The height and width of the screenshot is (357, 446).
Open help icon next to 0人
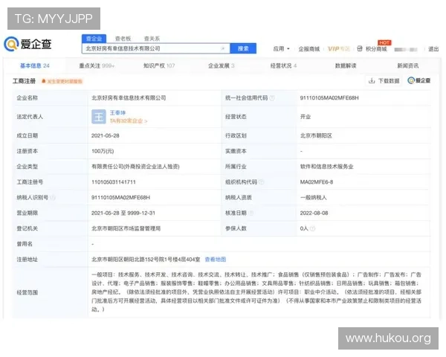click(312, 228)
